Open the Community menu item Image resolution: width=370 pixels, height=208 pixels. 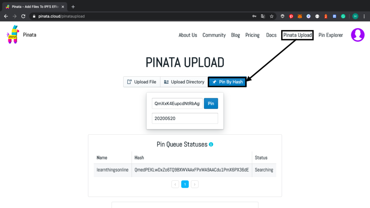[x=214, y=35]
